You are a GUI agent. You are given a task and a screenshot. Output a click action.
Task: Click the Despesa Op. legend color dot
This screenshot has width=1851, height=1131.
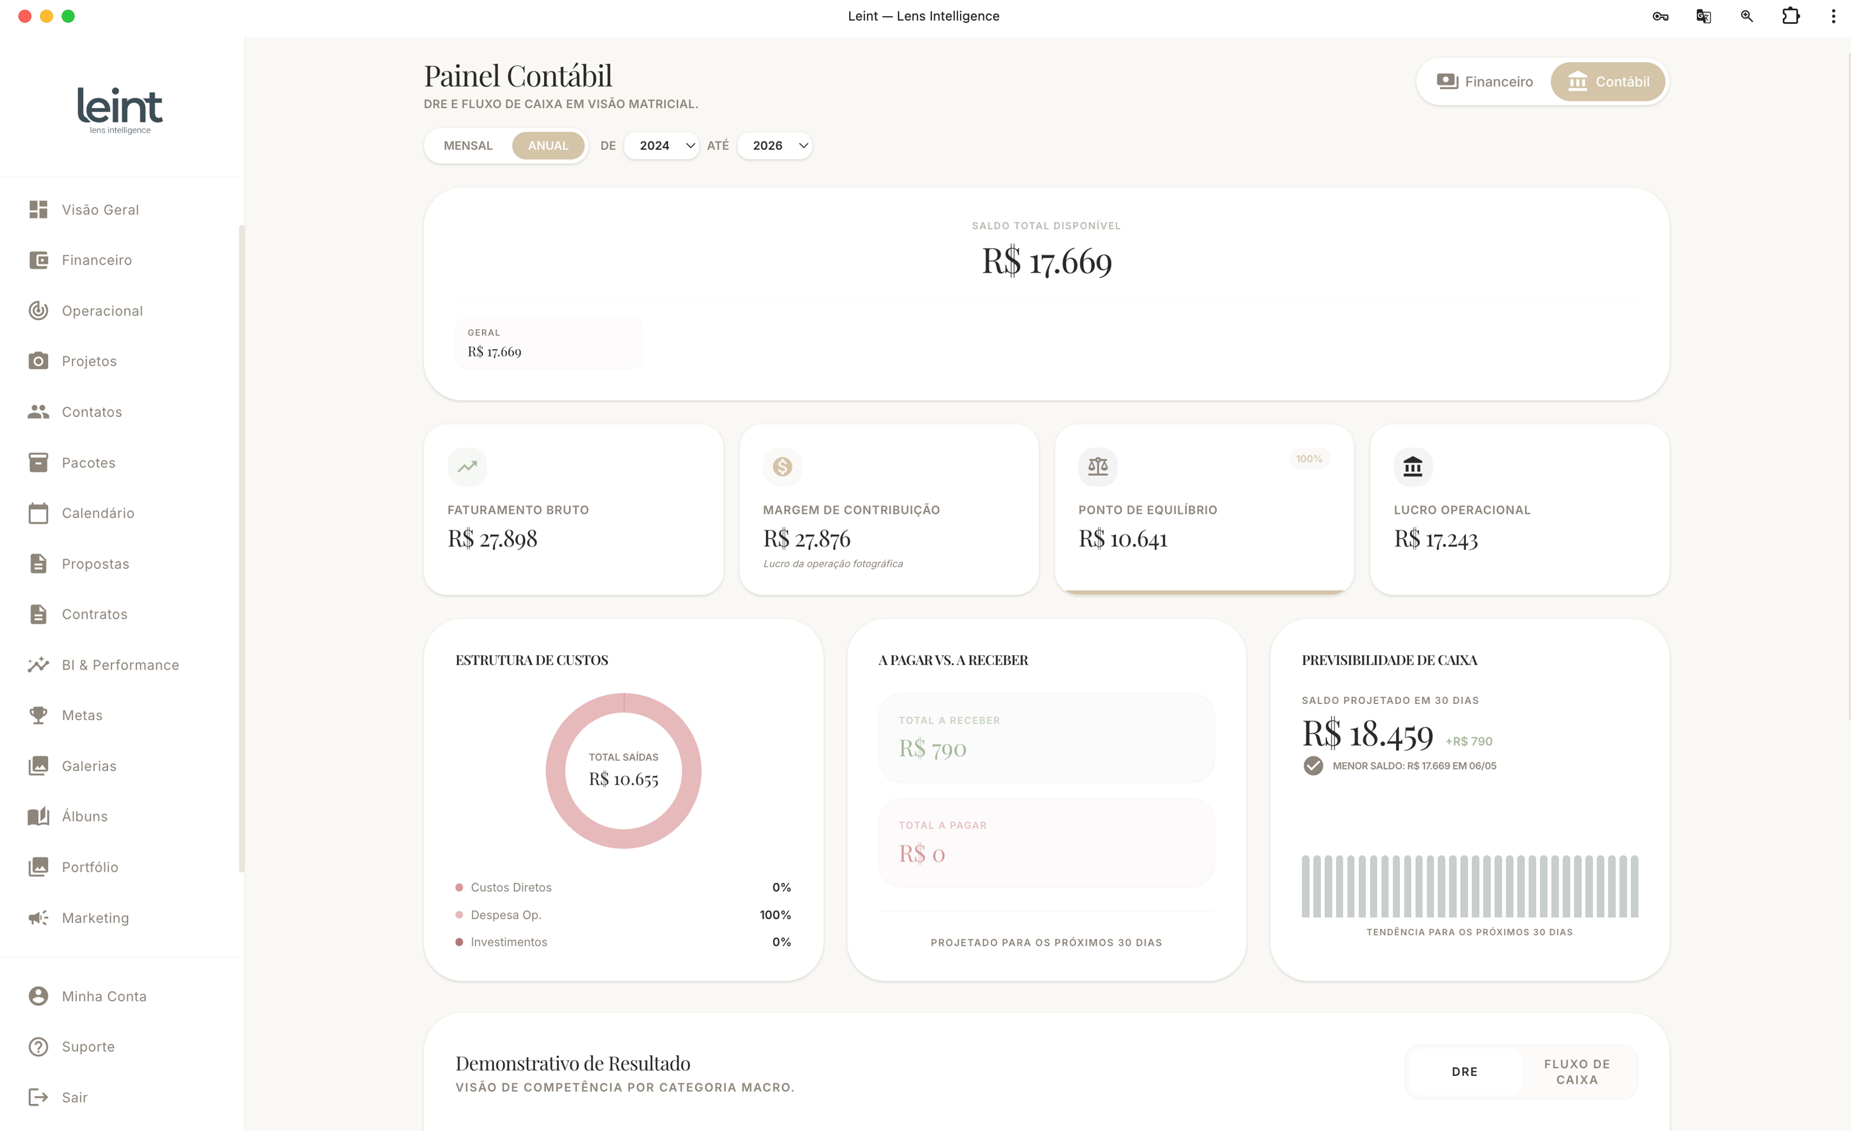[x=459, y=915]
